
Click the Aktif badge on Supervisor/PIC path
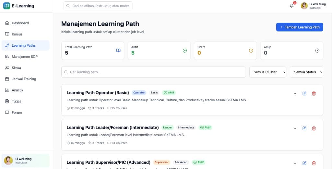(x=199, y=162)
